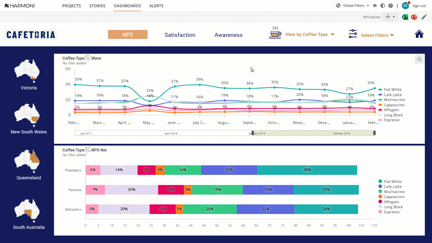The width and height of the screenshot is (432, 243).
Task: Click the Passives 25% Flat White bar
Action: point(326,190)
